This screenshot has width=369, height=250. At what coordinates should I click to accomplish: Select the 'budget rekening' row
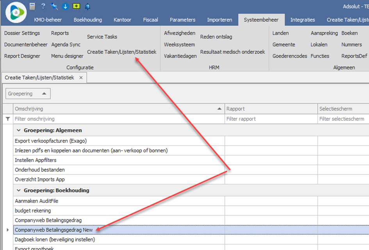191,211
